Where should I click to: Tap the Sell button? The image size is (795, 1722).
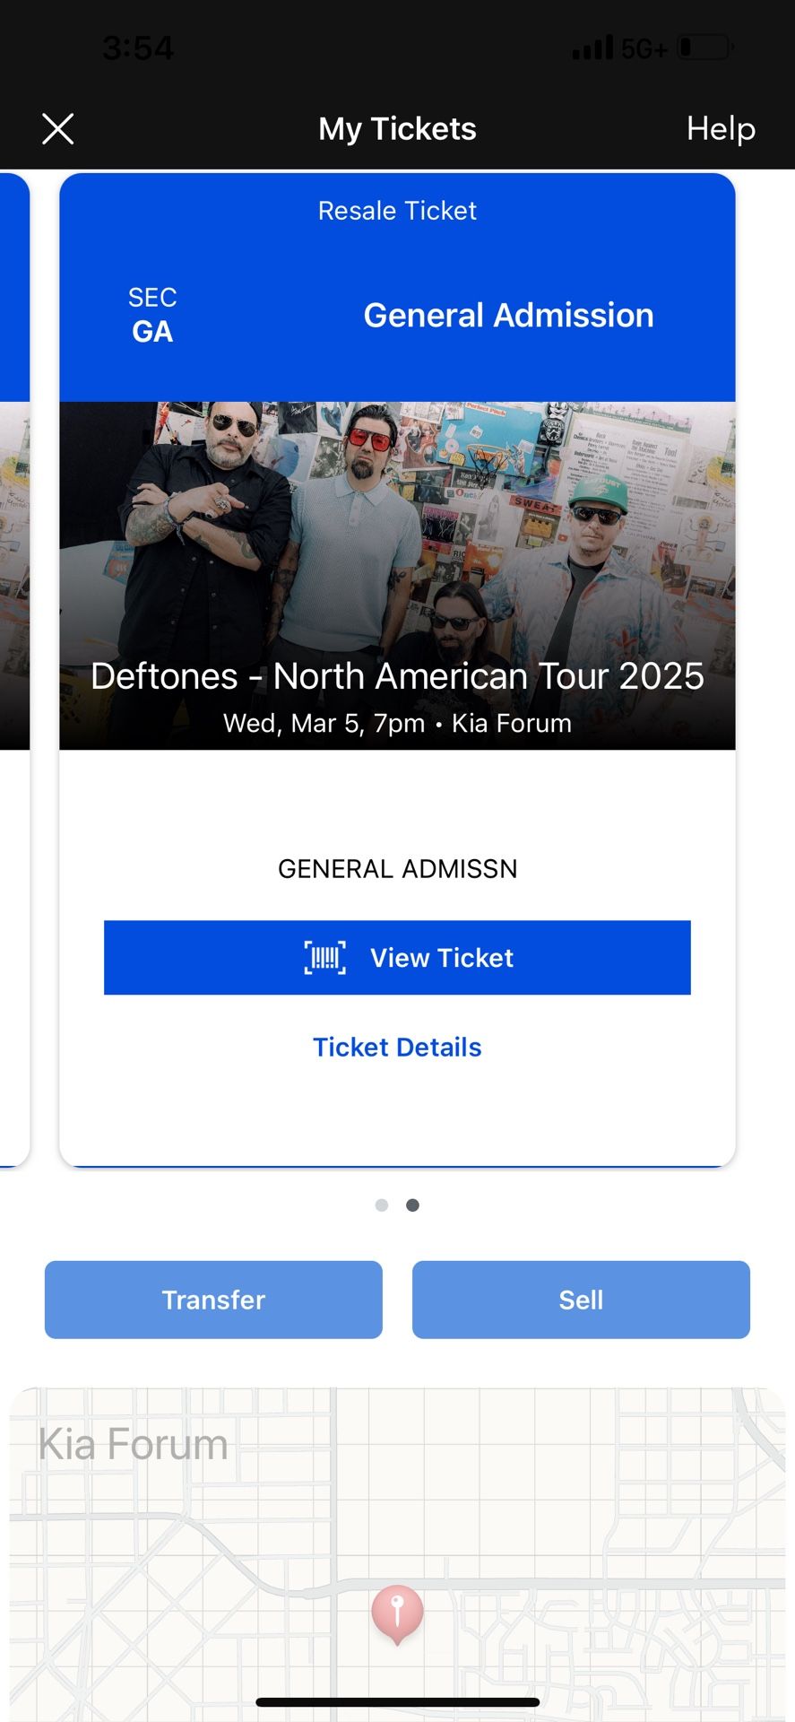(581, 1299)
